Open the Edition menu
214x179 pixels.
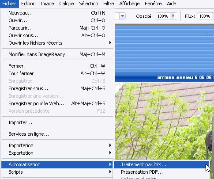pyautogui.click(x=28, y=4)
